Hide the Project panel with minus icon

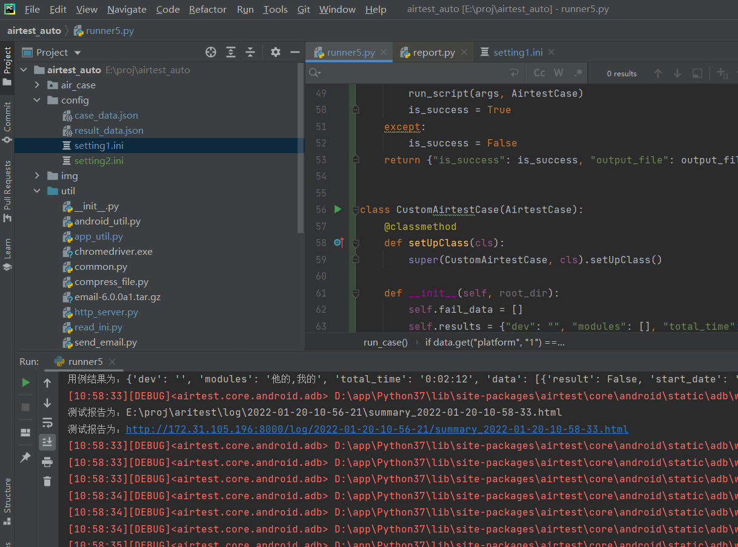pos(295,52)
